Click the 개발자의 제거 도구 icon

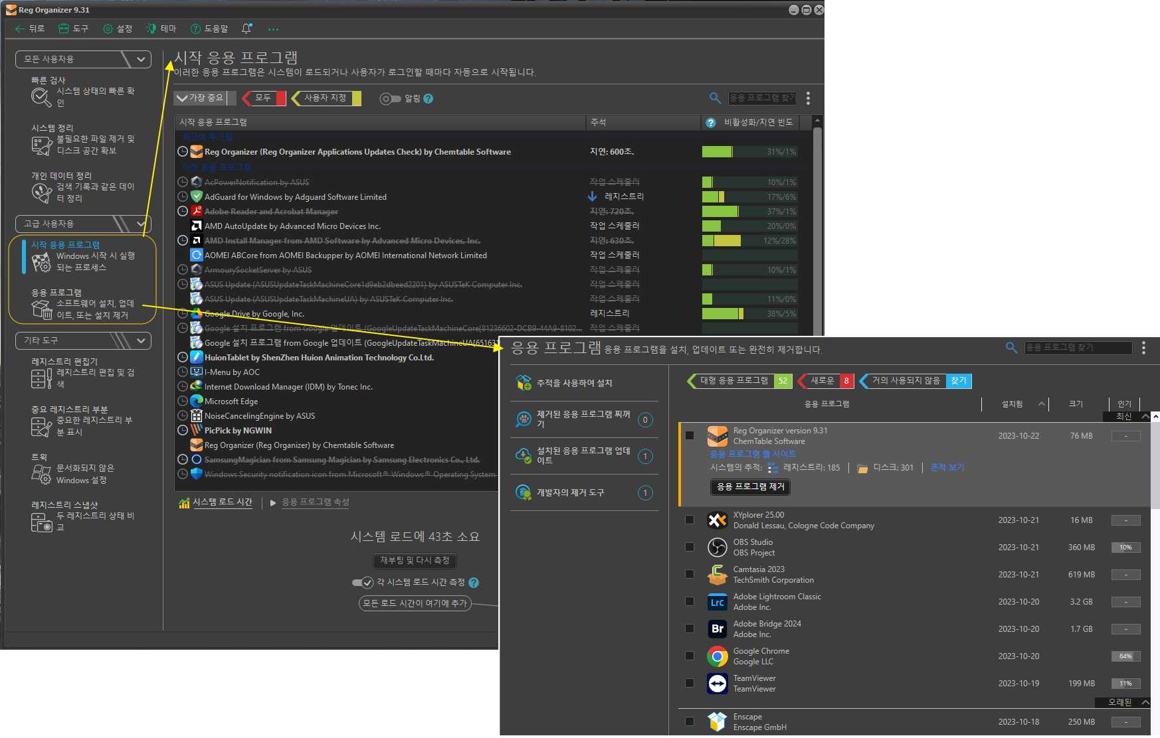click(x=524, y=492)
